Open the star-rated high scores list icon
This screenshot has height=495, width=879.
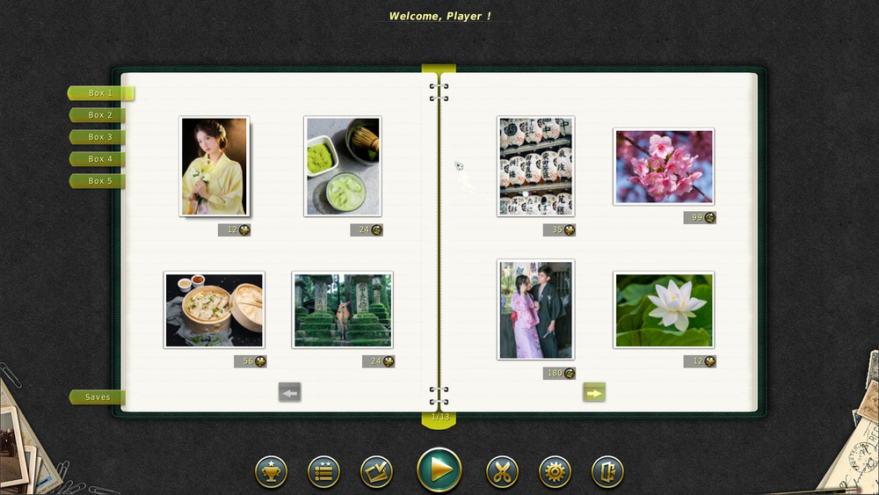coord(323,472)
